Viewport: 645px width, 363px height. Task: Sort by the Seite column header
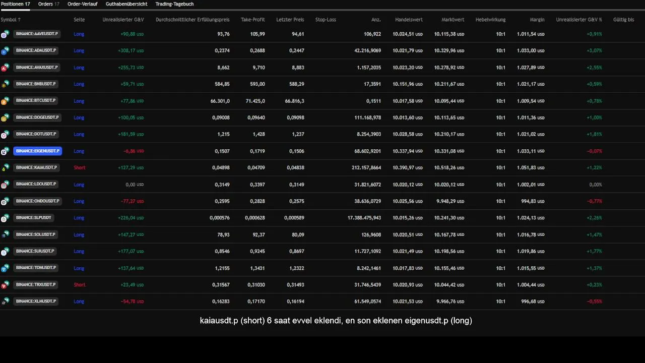[x=79, y=20]
